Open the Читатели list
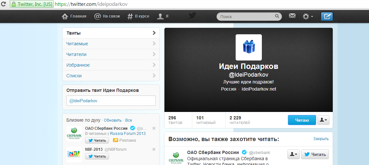The width and height of the screenshot is (369, 165). (x=111, y=54)
